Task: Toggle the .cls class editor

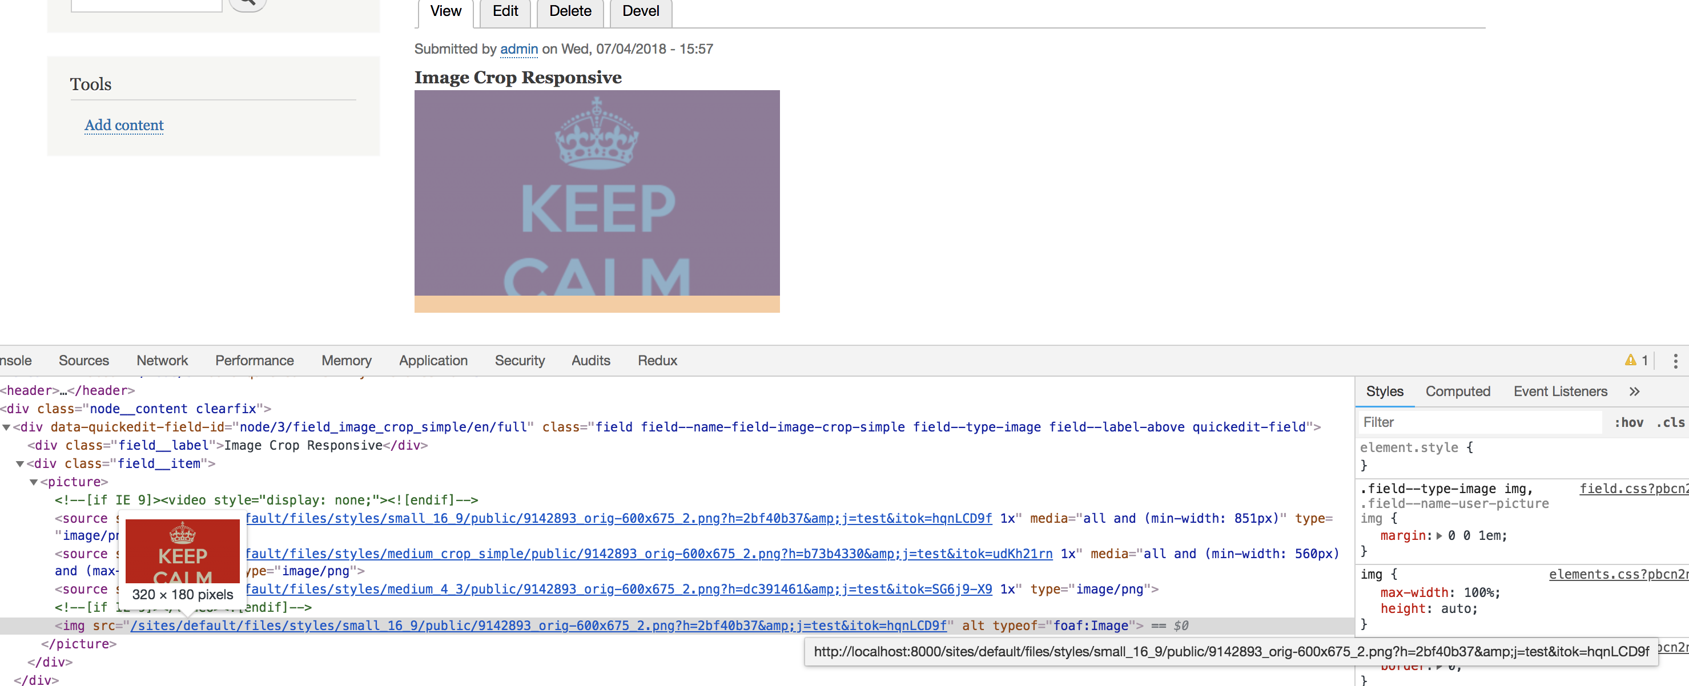Action: (1670, 422)
